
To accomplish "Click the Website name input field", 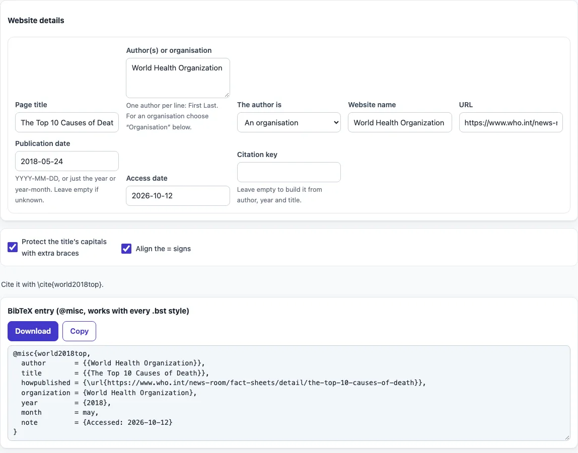I will tap(400, 122).
